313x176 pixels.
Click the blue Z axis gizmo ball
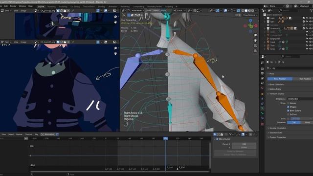(x=250, y=21)
